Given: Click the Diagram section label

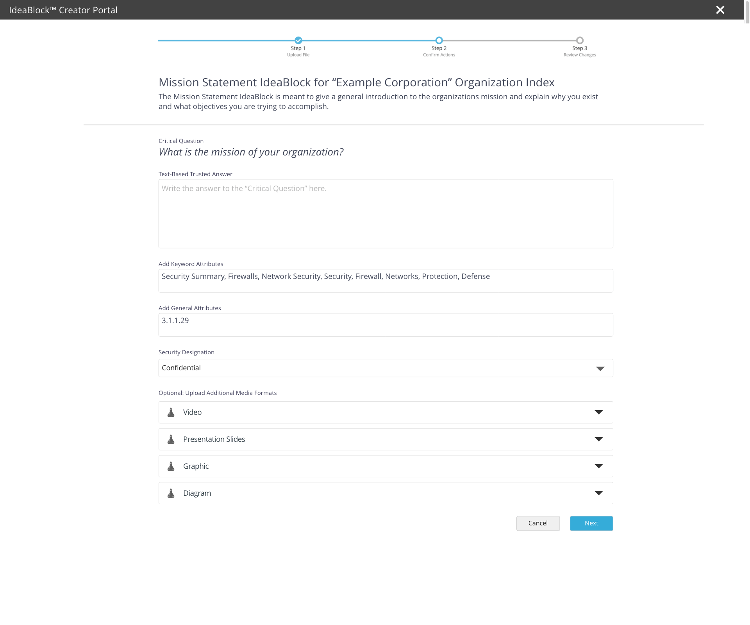Looking at the screenshot, I should point(197,493).
